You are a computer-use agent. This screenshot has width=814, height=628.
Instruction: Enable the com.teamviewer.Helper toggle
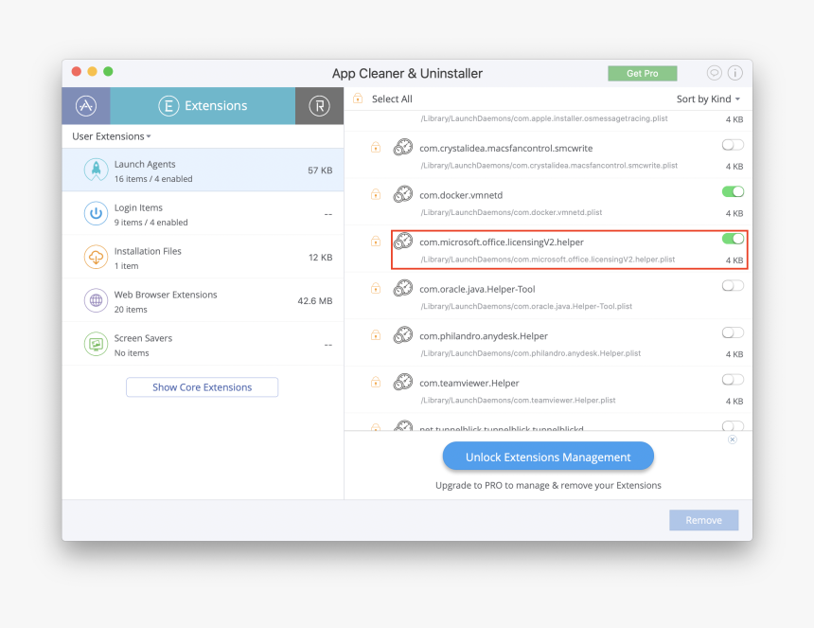pos(733,380)
